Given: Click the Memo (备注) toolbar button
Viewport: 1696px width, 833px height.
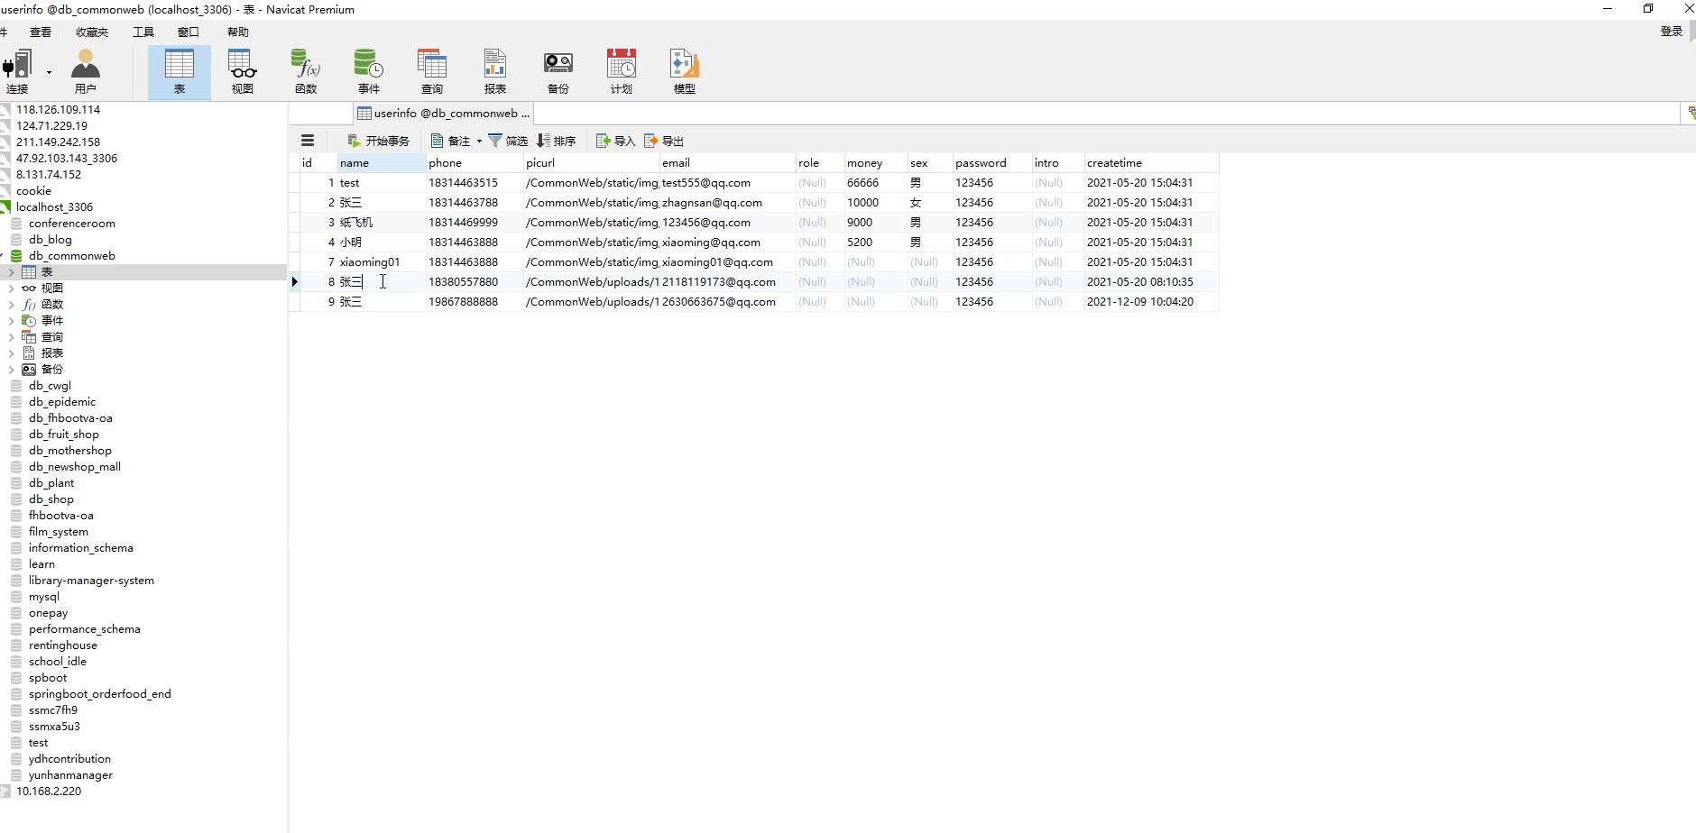Looking at the screenshot, I should [450, 141].
